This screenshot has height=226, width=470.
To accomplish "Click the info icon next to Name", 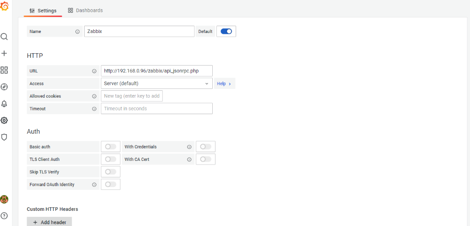I will pyautogui.click(x=77, y=32).
